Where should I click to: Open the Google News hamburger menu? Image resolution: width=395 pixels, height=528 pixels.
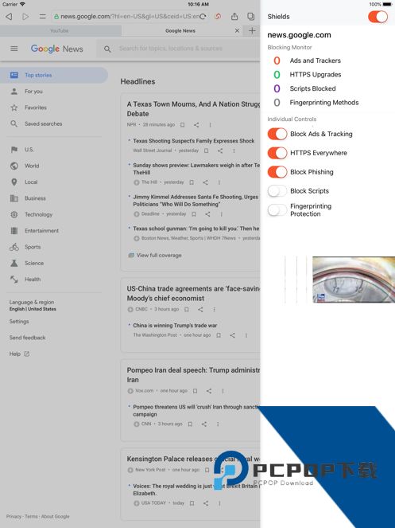14,49
